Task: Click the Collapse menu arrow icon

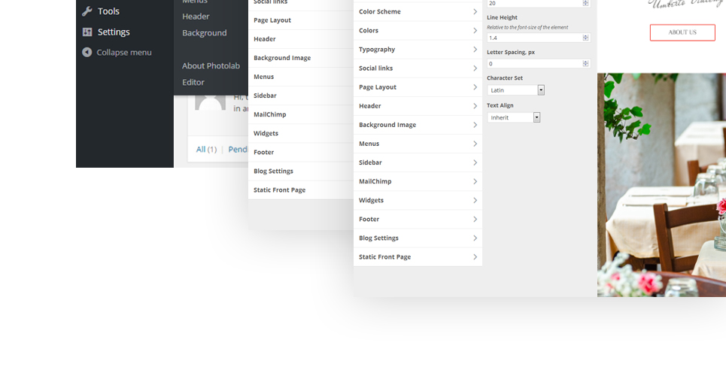Action: (87, 53)
